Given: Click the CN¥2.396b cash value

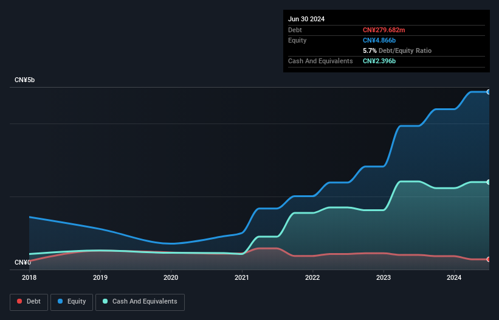Looking at the screenshot, I should point(379,61).
